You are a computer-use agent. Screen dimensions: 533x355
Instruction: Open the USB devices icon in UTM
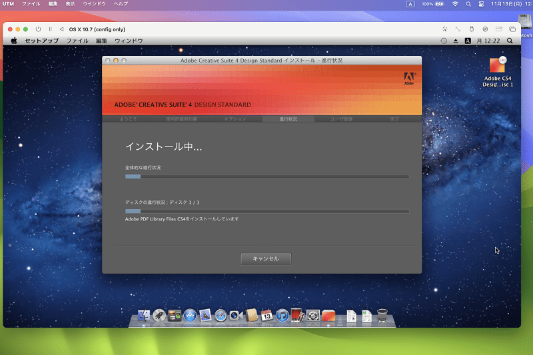point(472,29)
